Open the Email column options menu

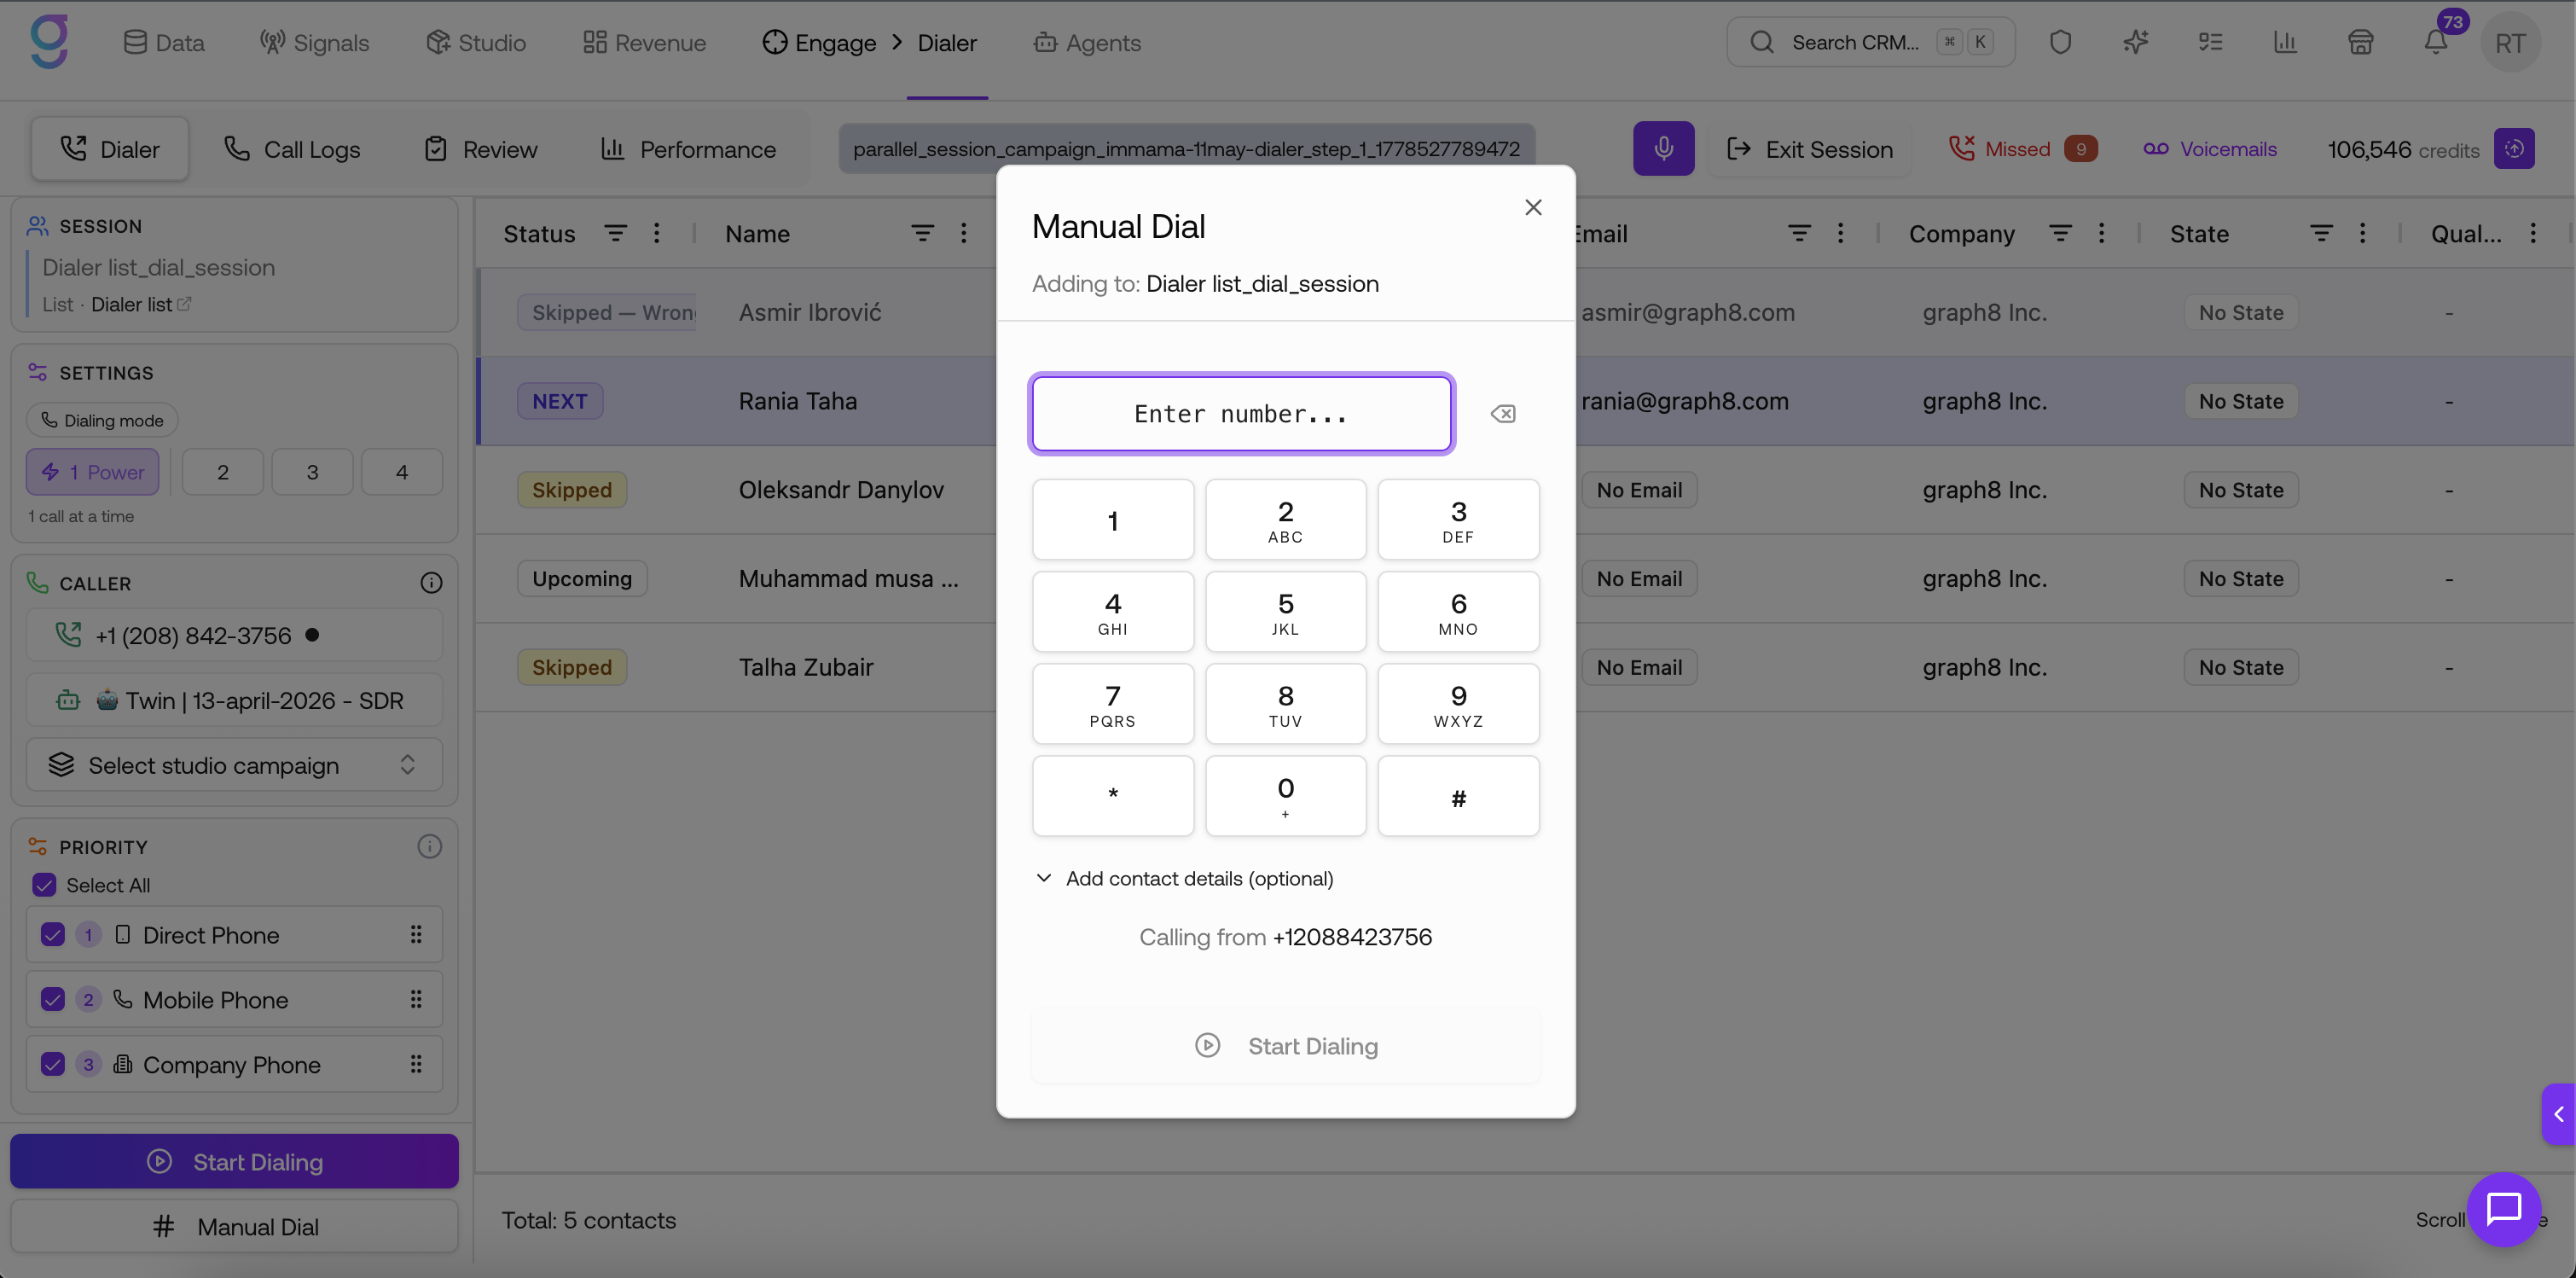coord(1840,233)
